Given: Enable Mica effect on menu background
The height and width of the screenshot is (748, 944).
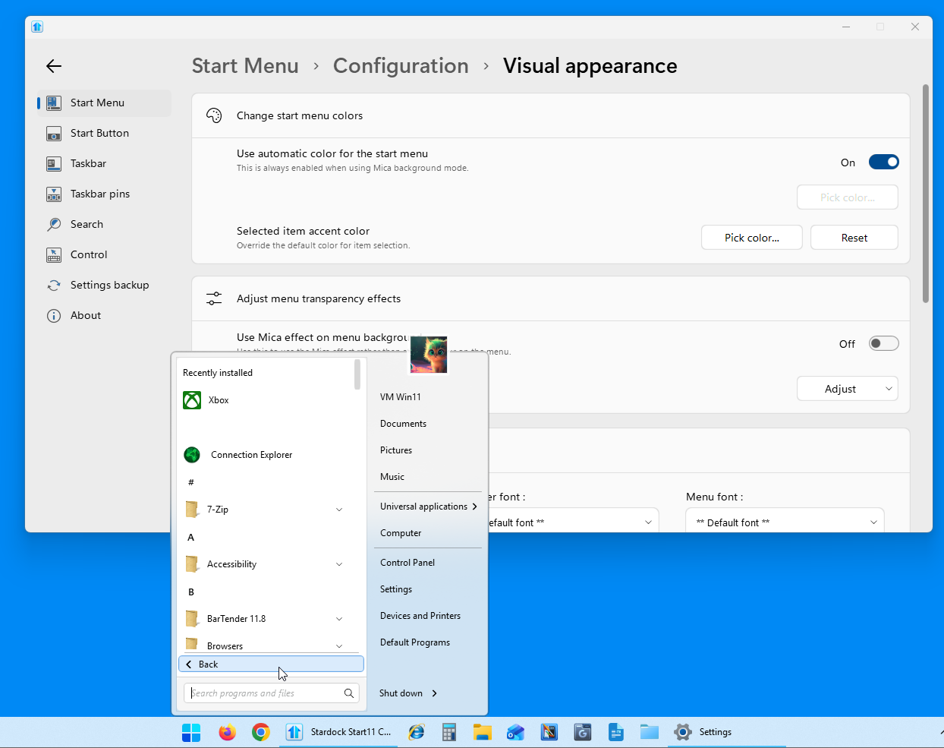Looking at the screenshot, I should (x=883, y=343).
